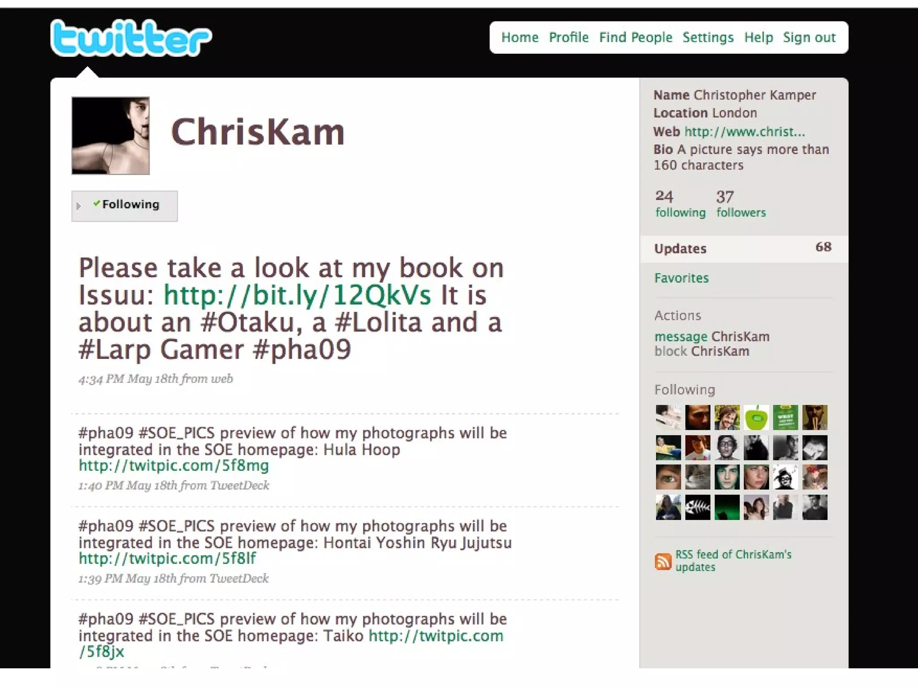The width and height of the screenshot is (918, 688).
Task: Select the green apple avatar in Following
Action: point(756,417)
